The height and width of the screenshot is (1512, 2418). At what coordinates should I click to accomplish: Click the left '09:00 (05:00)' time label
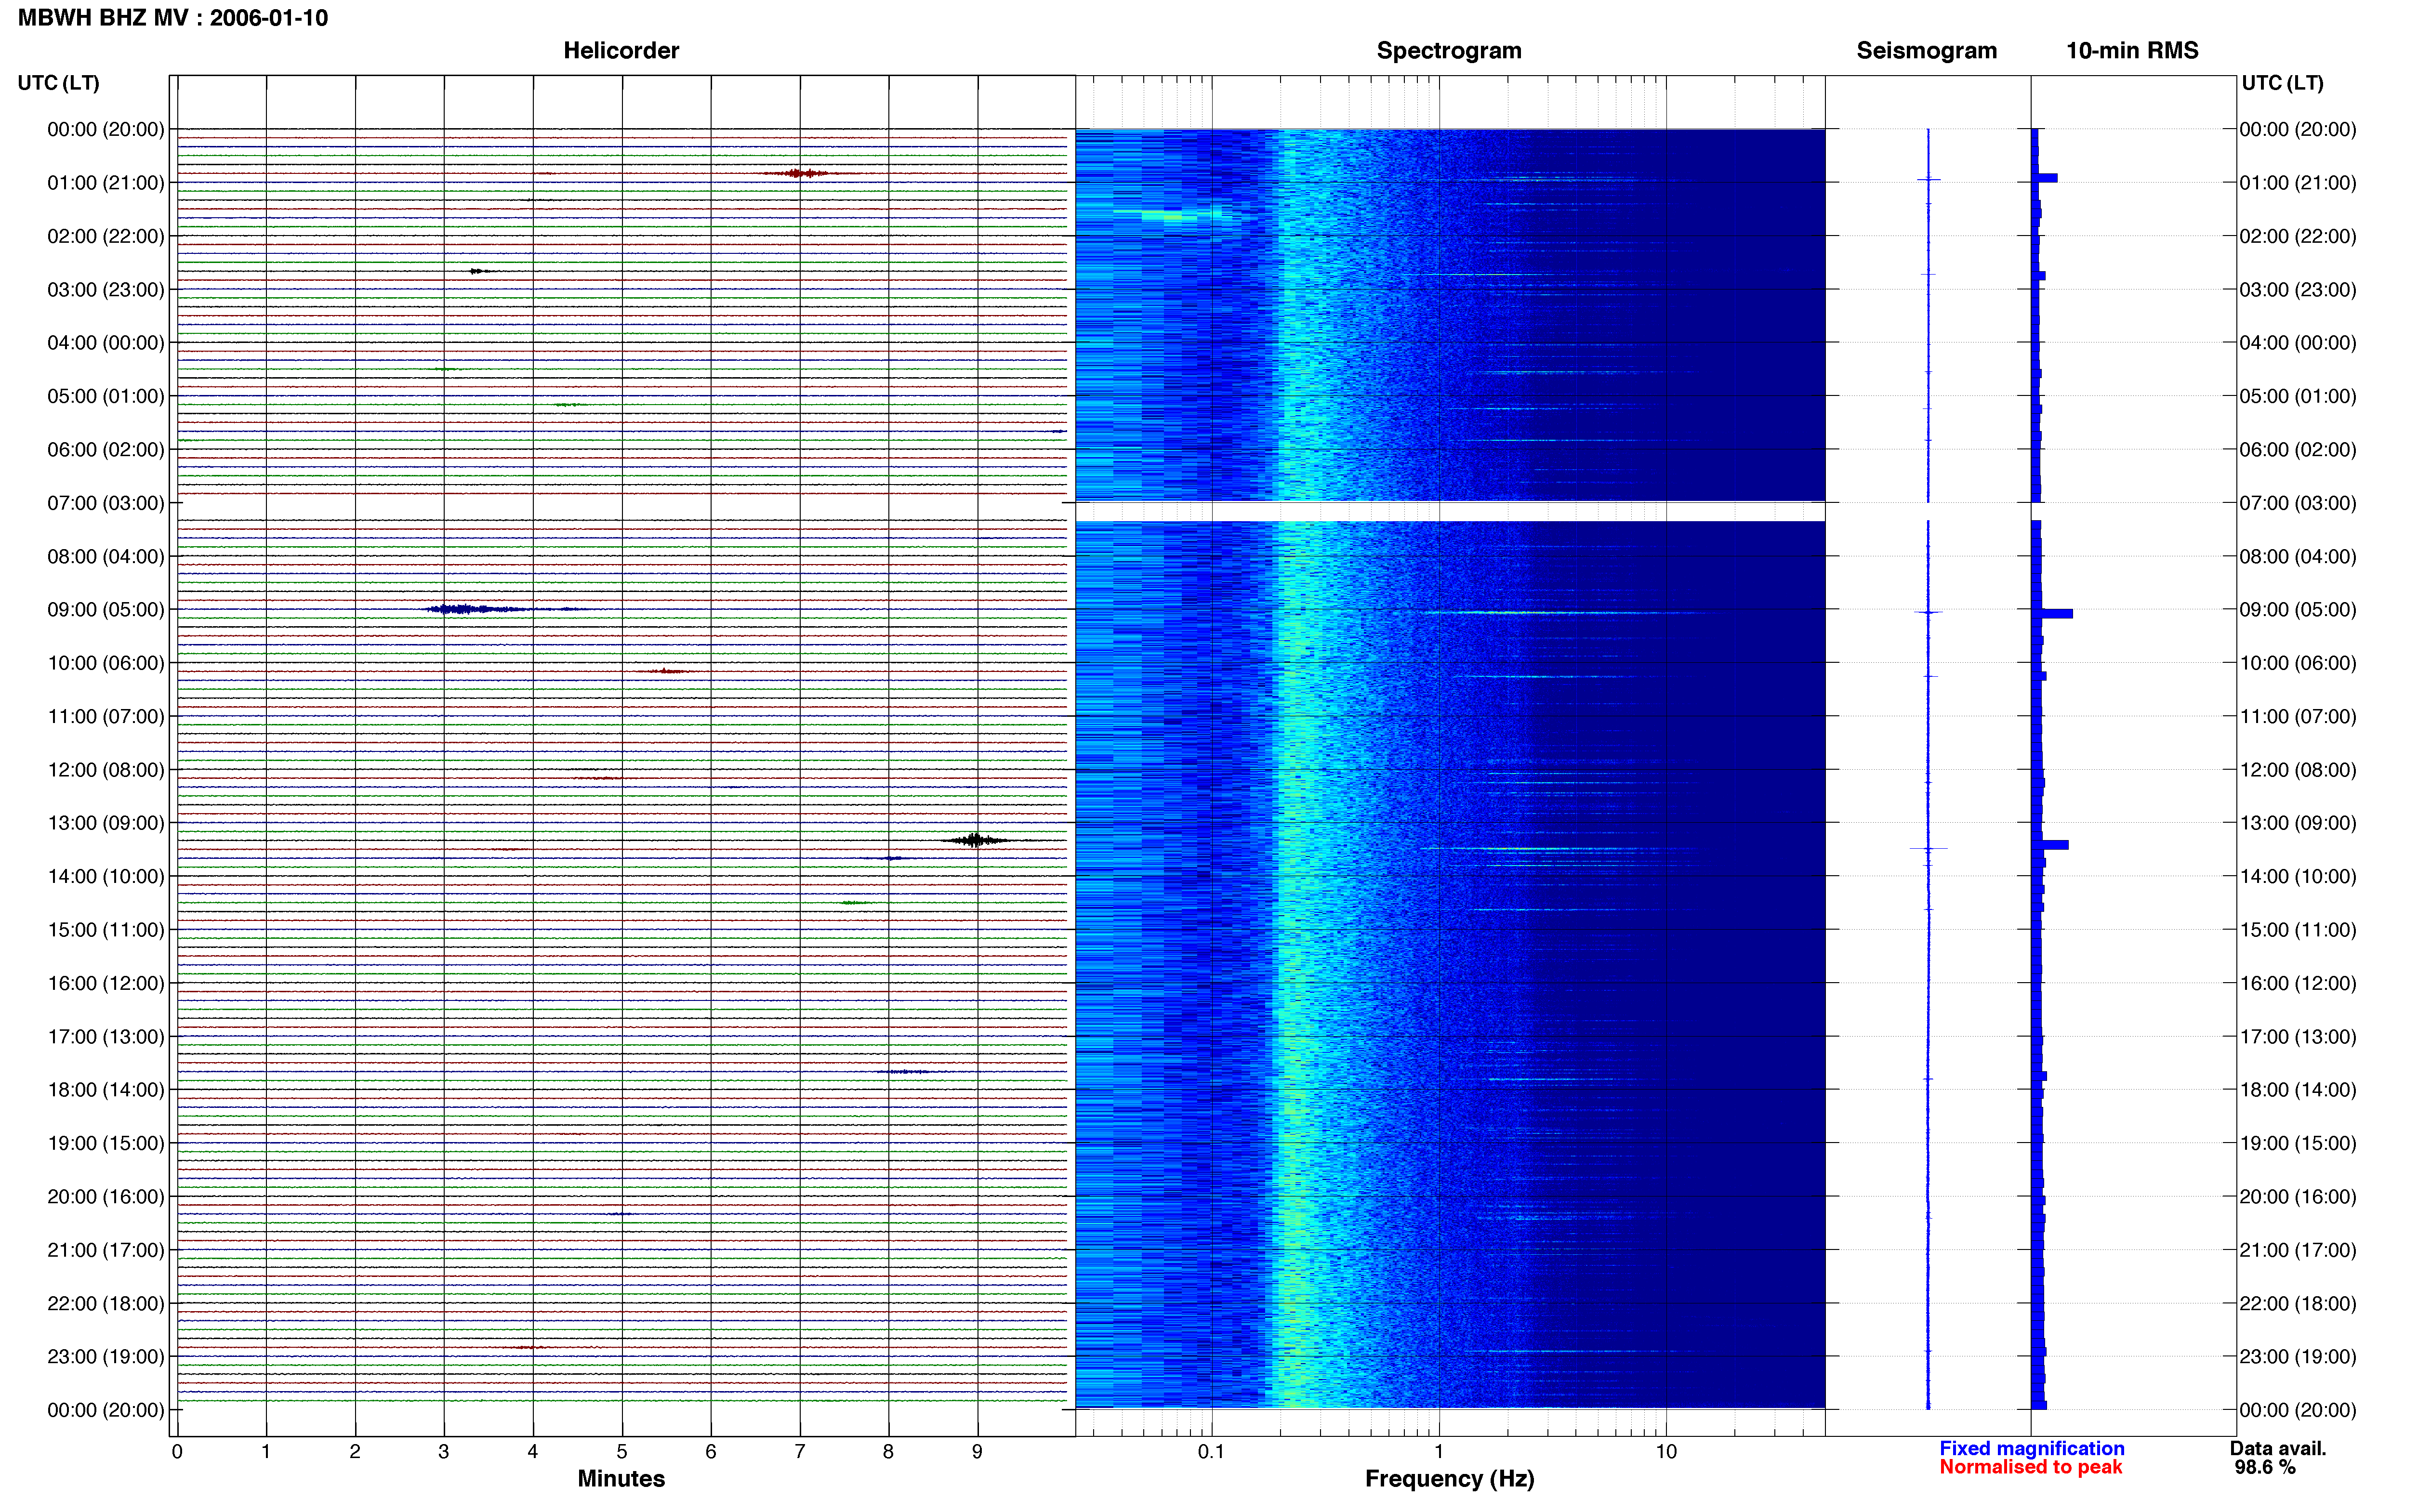[x=106, y=610]
